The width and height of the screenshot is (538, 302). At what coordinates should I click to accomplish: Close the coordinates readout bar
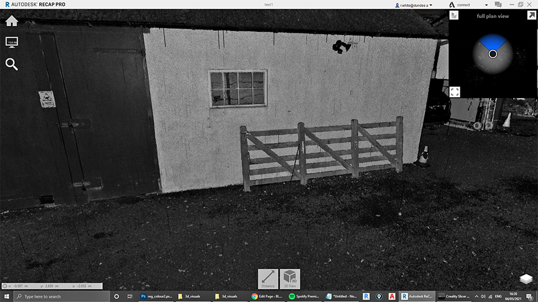[x=4, y=286]
